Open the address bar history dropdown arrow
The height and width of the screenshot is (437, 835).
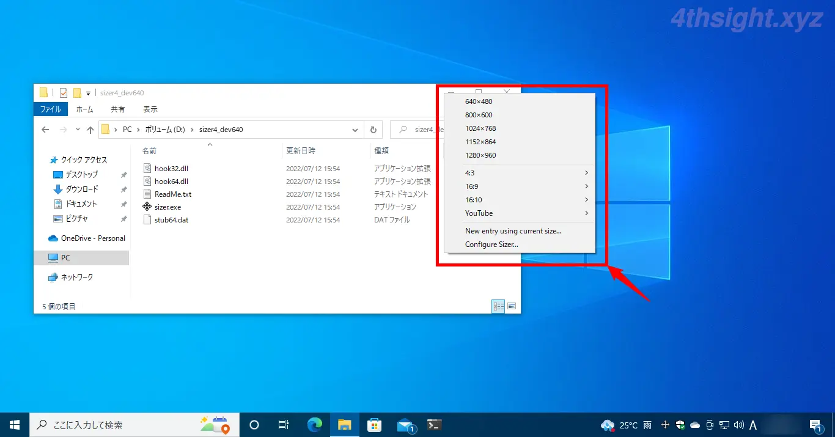click(355, 129)
